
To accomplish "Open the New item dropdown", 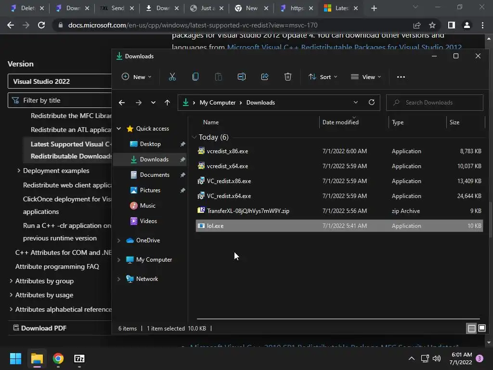I will [x=136, y=77].
